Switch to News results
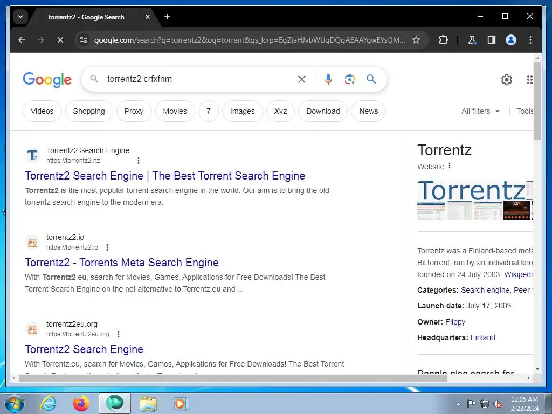The width and height of the screenshot is (552, 414). (368, 111)
